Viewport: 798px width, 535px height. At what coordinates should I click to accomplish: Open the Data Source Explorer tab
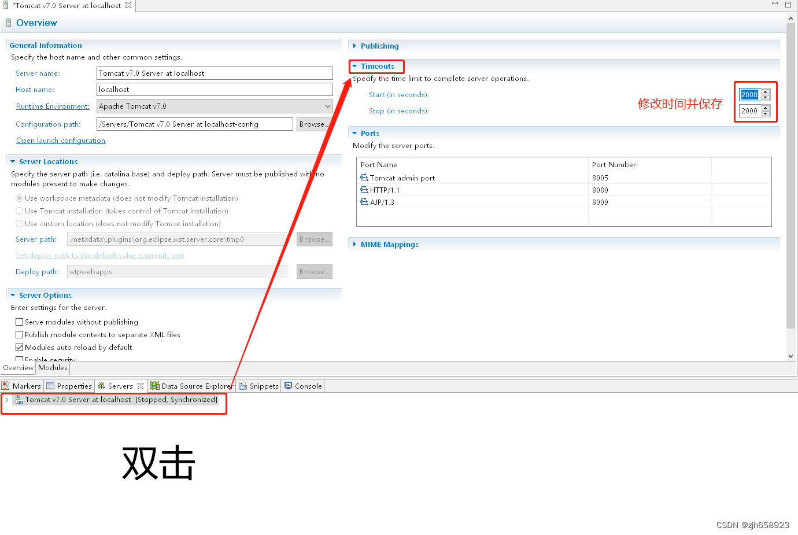point(192,386)
